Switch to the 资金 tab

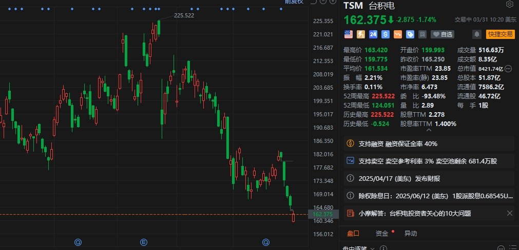click(x=381, y=234)
